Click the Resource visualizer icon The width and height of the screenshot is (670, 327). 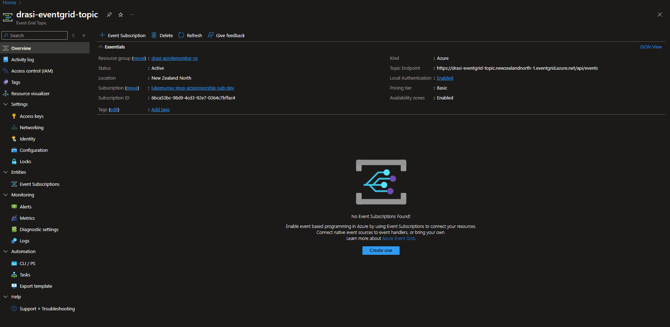6,93
